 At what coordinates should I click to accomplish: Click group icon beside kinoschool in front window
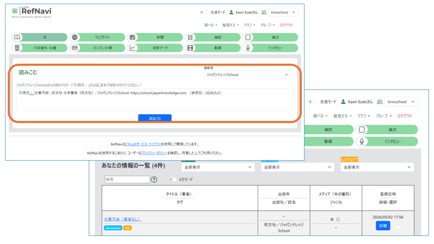[x=264, y=12]
